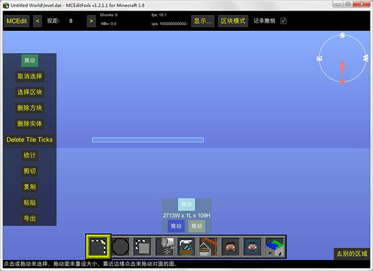373x271 pixels.
Task: Click 选择区块 to select chunks
Action: (x=30, y=92)
